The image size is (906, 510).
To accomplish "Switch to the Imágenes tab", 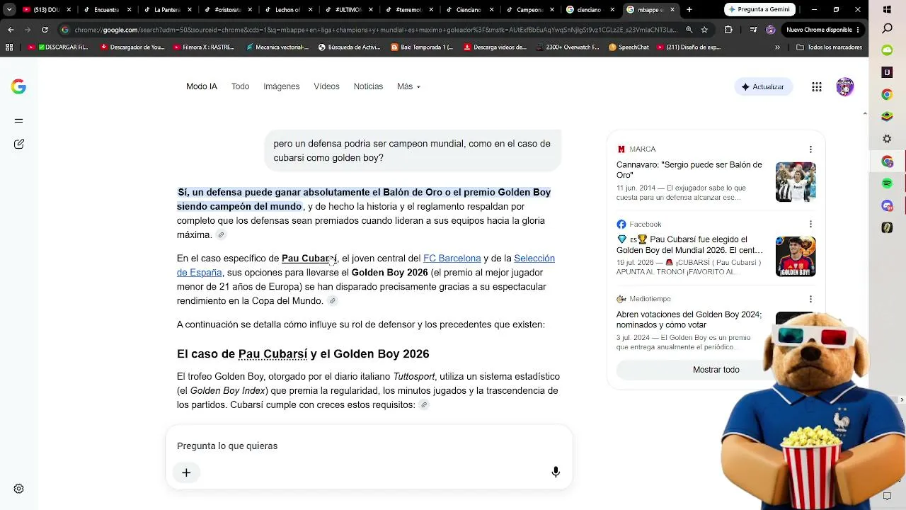I will 282,86.
